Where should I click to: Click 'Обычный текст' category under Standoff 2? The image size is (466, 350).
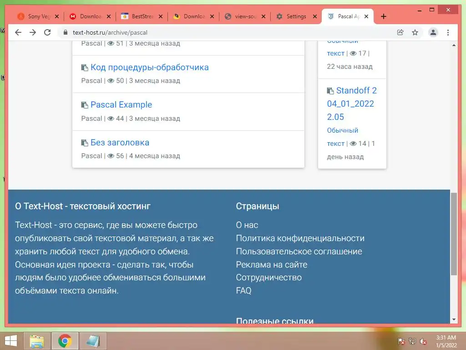click(342, 137)
